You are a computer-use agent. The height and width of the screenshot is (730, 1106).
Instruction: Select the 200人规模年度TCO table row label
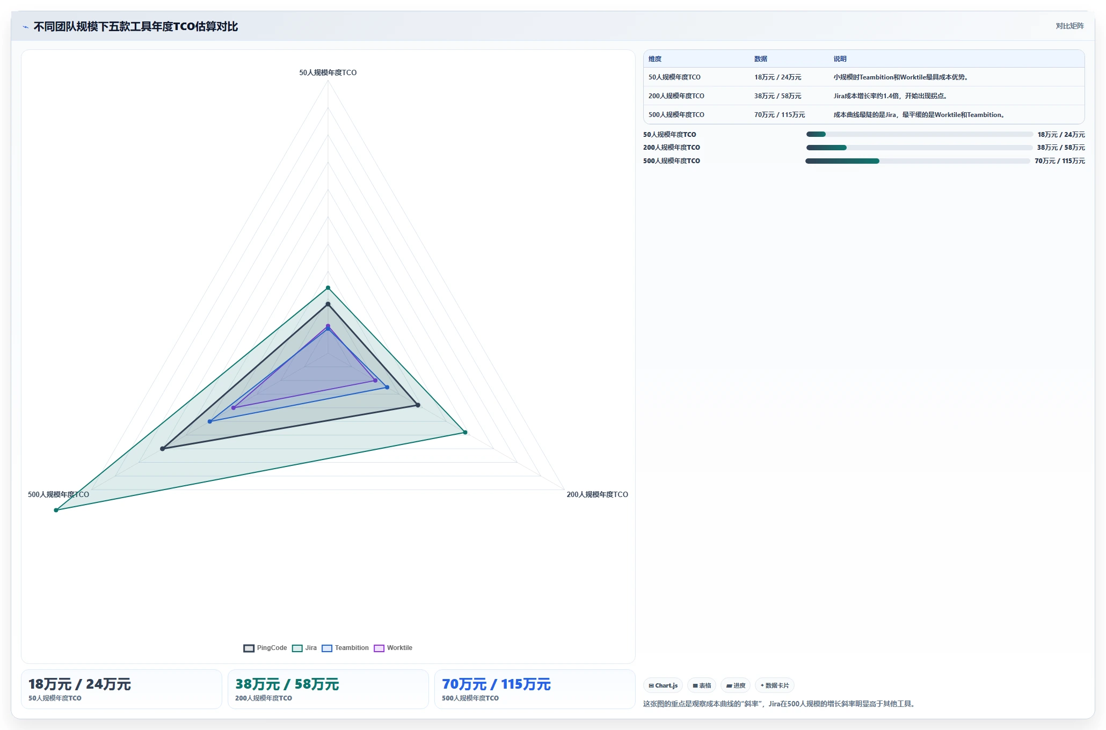(x=676, y=96)
